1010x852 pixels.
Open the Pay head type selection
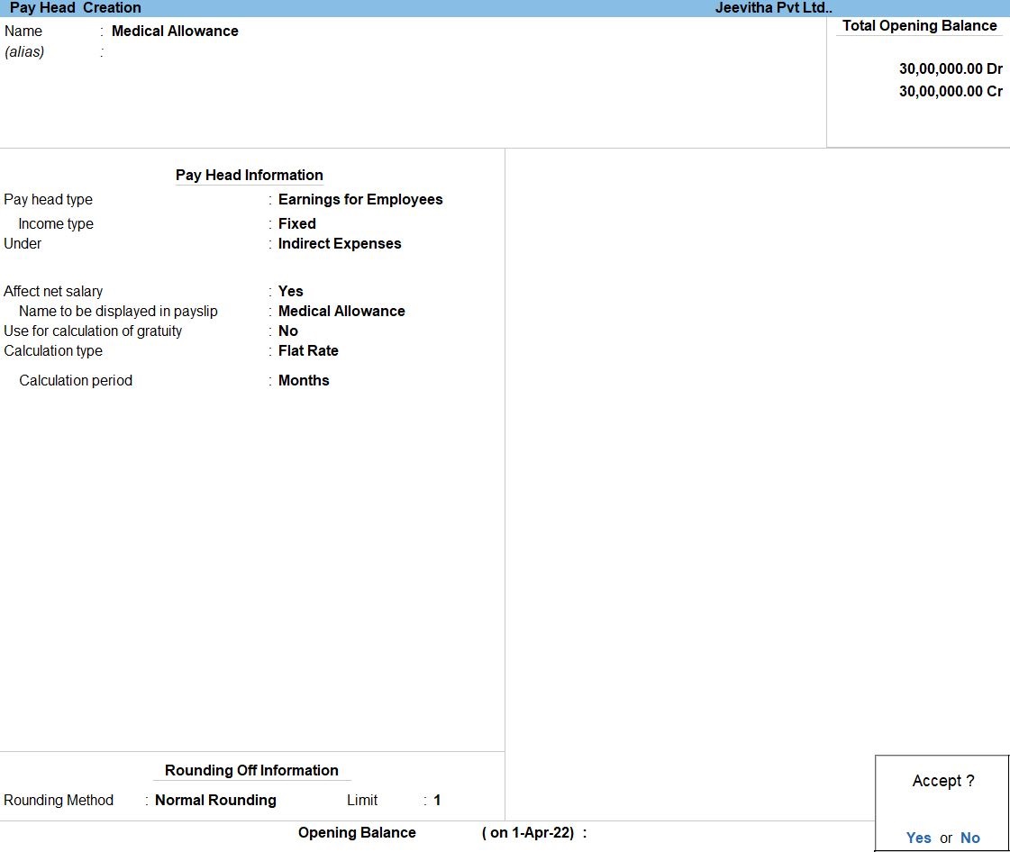click(x=359, y=200)
